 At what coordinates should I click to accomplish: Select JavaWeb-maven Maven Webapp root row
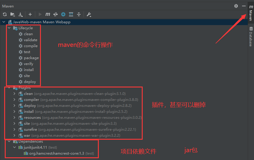(x=124, y=22)
